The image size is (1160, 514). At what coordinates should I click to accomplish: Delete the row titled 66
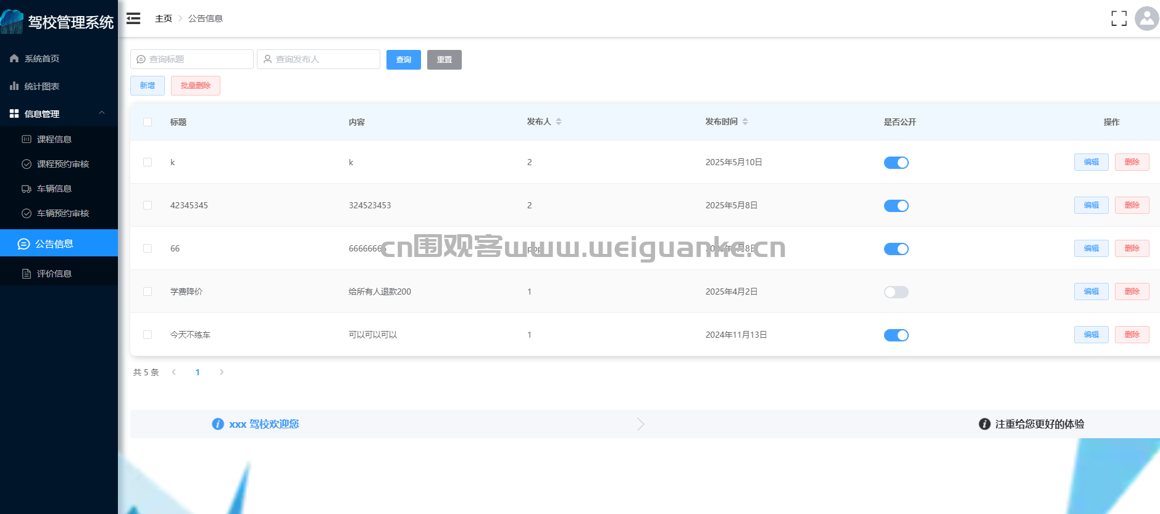(1132, 248)
